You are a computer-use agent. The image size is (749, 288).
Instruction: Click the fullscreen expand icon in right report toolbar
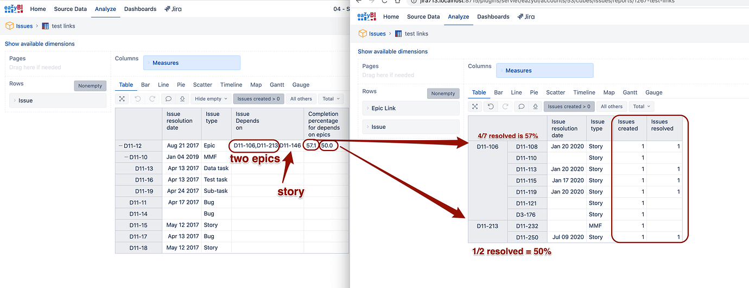point(475,107)
